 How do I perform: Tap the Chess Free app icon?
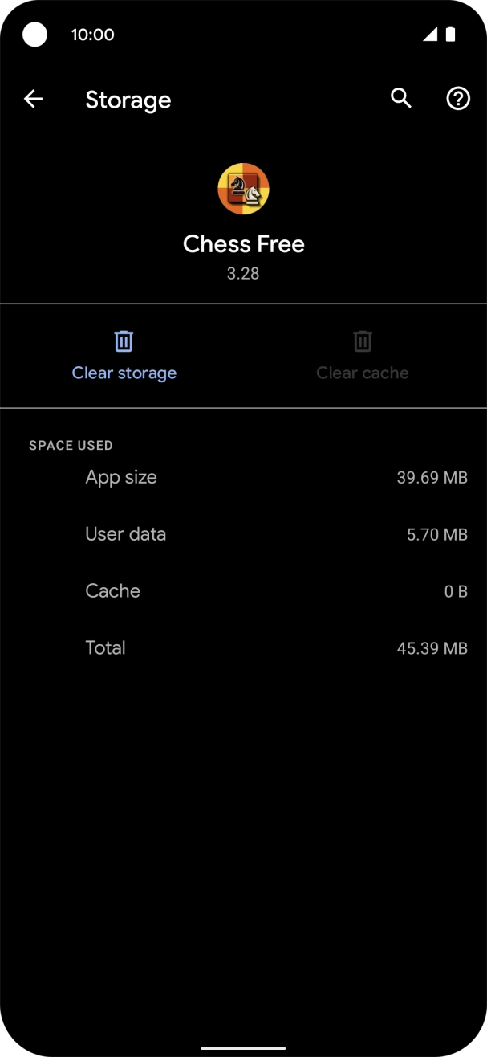243,189
